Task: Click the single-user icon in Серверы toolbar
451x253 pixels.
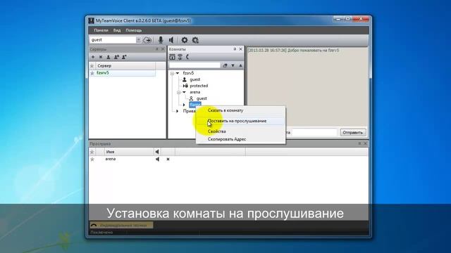Action: pos(109,57)
